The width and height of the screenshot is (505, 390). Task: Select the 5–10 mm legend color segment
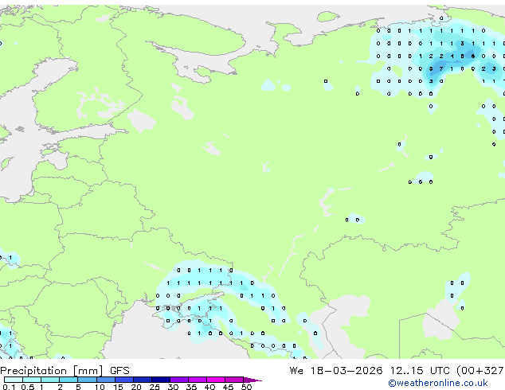point(87,380)
